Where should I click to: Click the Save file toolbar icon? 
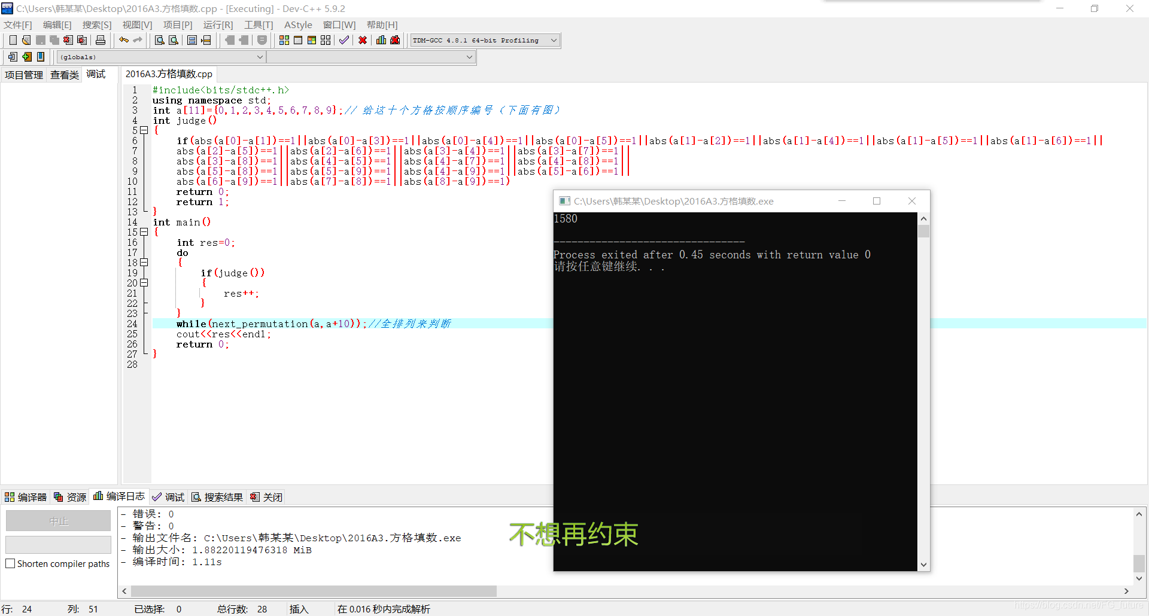(x=41, y=40)
